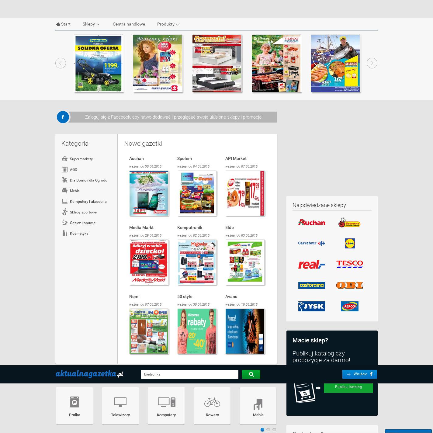Click the green search magnifier button
Viewport: 433px width, 433px height.
251,374
